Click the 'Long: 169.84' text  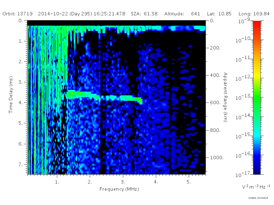pos(254,14)
